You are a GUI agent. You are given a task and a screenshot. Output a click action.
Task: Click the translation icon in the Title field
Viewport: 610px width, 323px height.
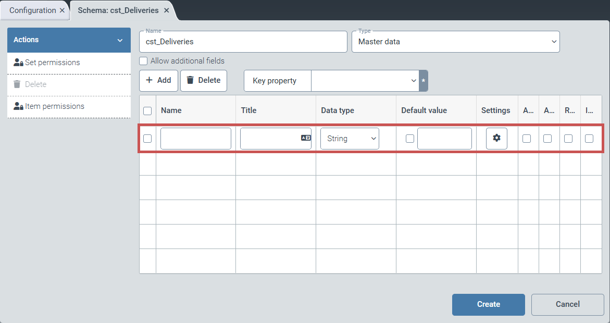tap(306, 138)
